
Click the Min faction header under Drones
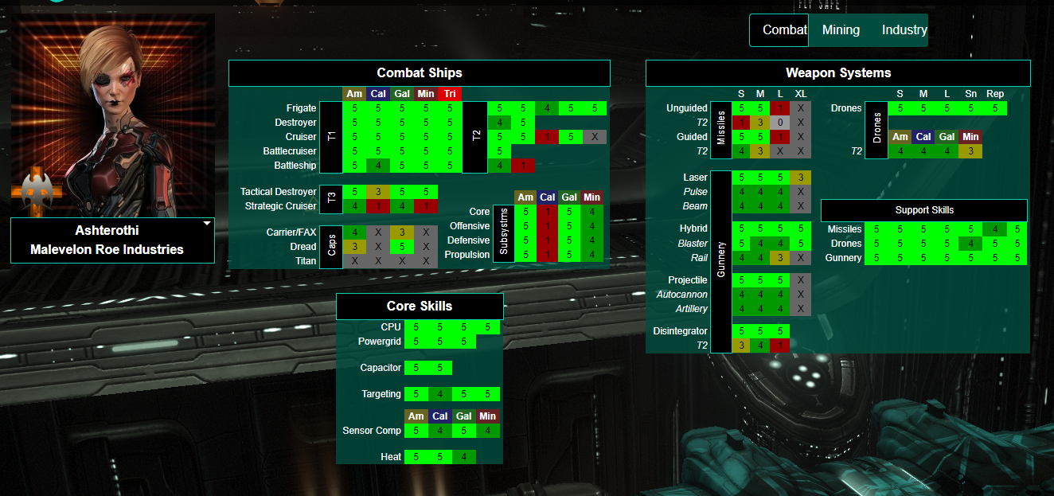pos(970,137)
